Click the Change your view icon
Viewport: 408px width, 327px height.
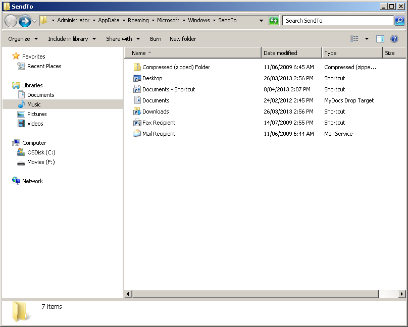point(354,39)
